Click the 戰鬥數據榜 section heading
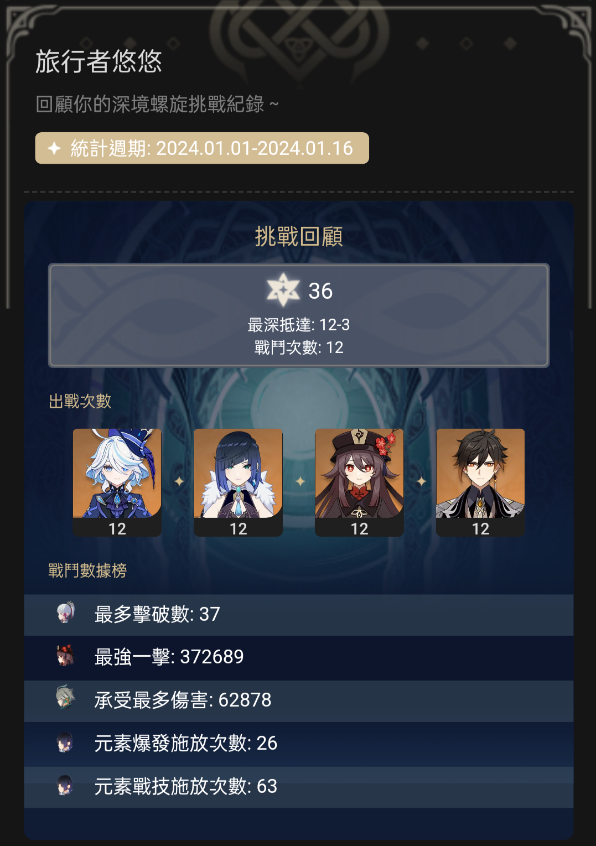 point(87,570)
